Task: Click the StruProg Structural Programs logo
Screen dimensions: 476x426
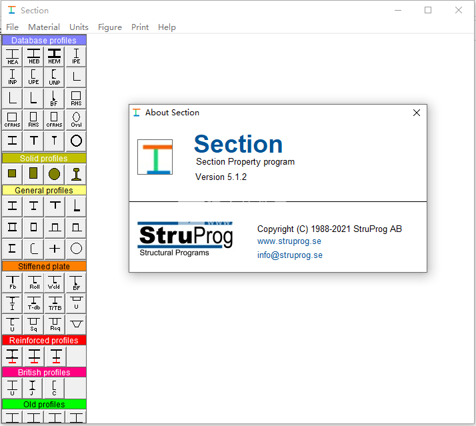Action: pyautogui.click(x=185, y=239)
